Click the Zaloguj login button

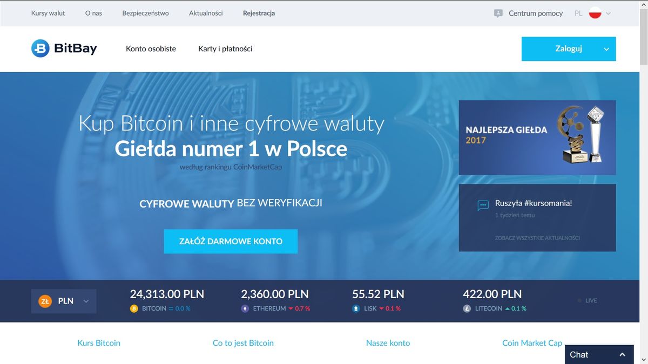coord(569,49)
